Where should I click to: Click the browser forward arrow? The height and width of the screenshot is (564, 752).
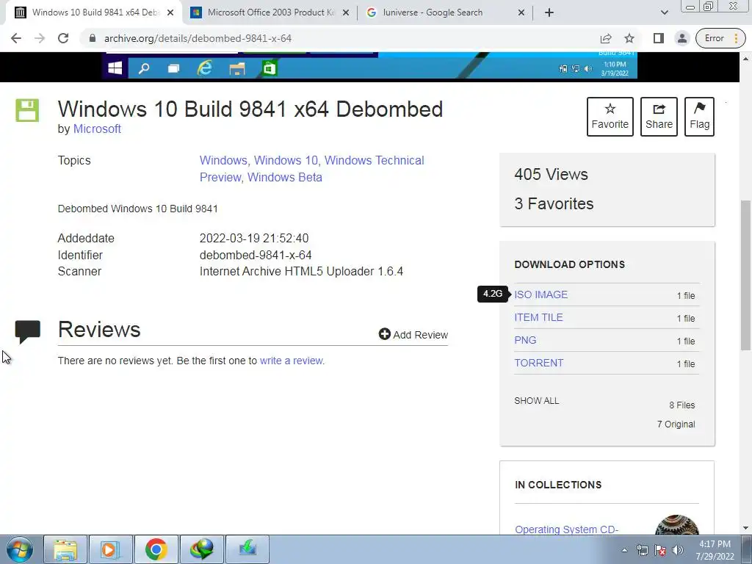coord(40,38)
